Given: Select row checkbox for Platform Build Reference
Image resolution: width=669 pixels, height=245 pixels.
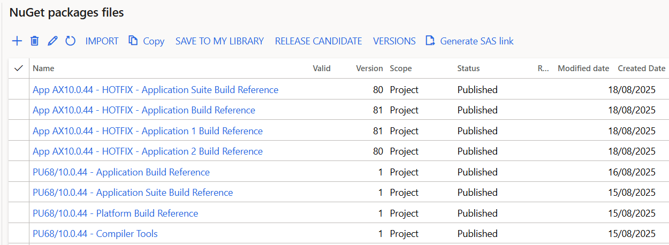Looking at the screenshot, I should click(x=19, y=213).
